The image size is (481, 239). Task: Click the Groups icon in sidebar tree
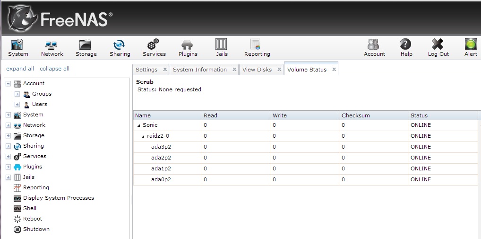(26, 94)
